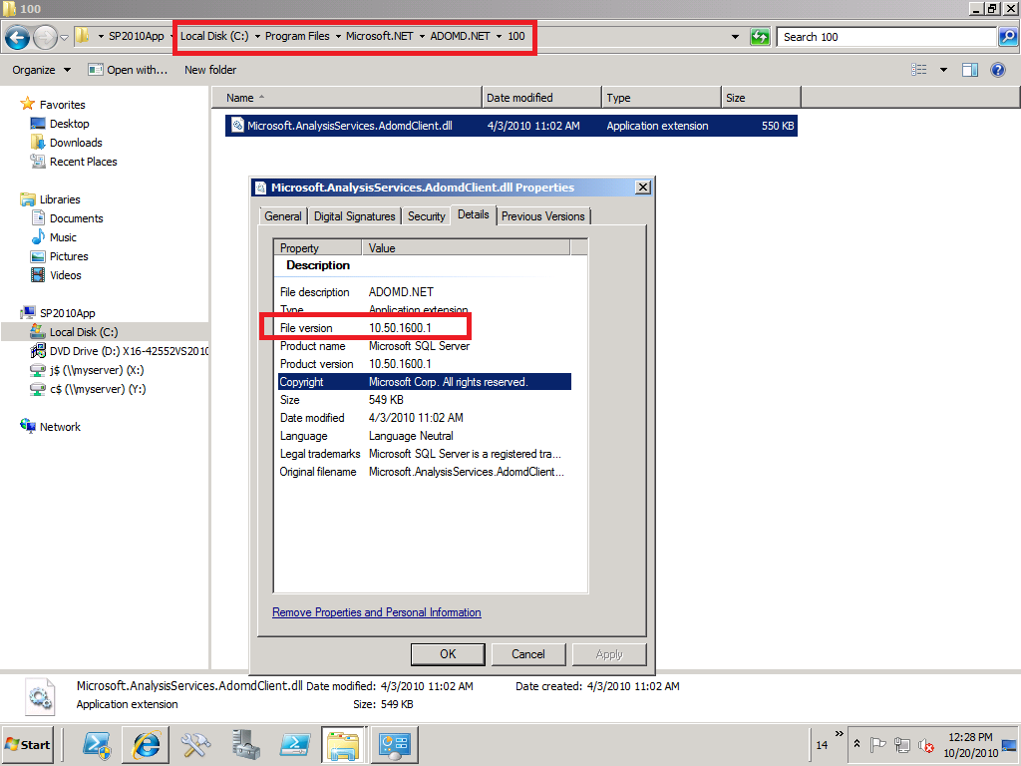Image resolution: width=1021 pixels, height=766 pixels.
Task: Click the Value column header in Details
Action: coord(467,247)
